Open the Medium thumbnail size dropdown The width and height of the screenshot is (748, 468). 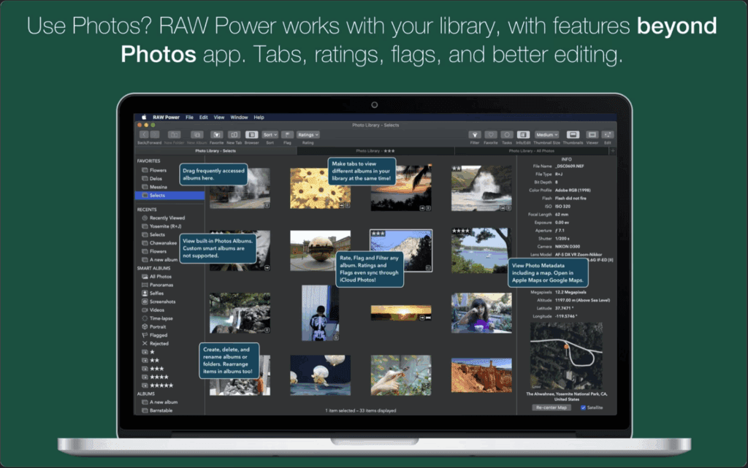point(546,135)
